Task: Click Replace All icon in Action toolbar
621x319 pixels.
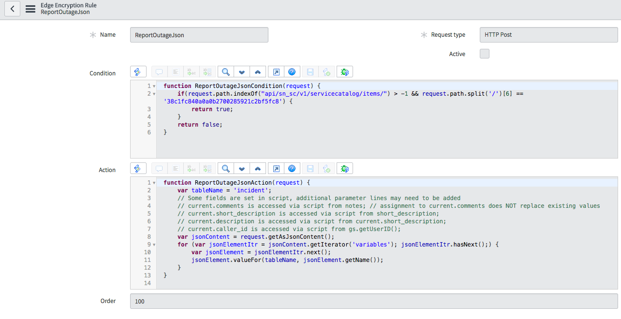Action: (x=207, y=168)
